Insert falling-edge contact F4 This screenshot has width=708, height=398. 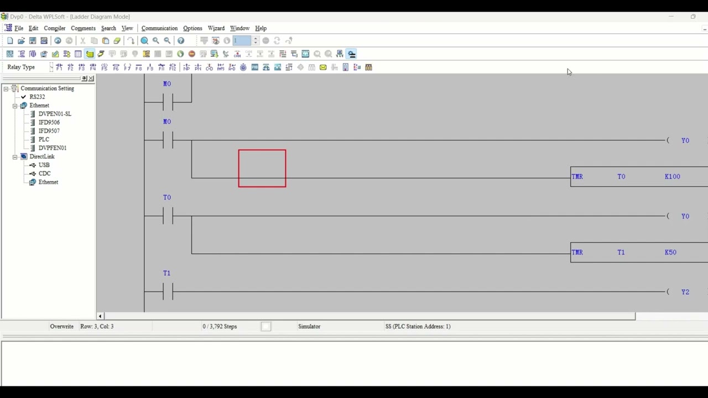pyautogui.click(x=93, y=67)
